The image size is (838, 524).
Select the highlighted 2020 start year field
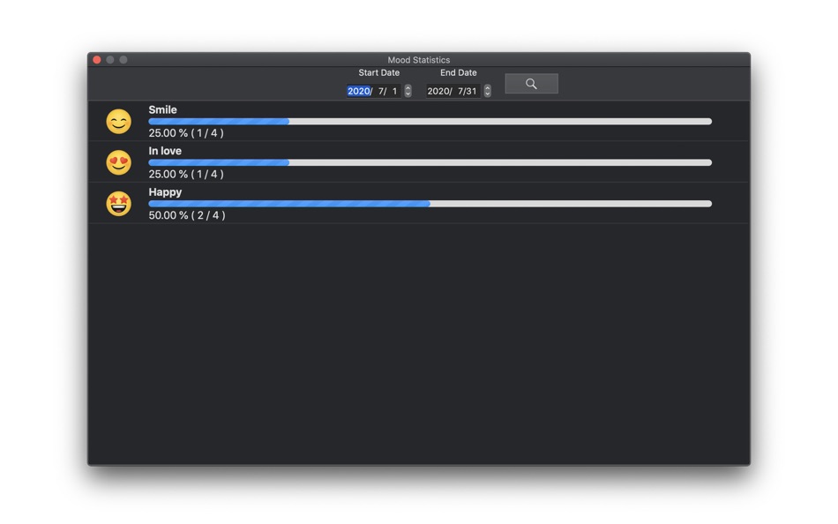[x=358, y=90]
